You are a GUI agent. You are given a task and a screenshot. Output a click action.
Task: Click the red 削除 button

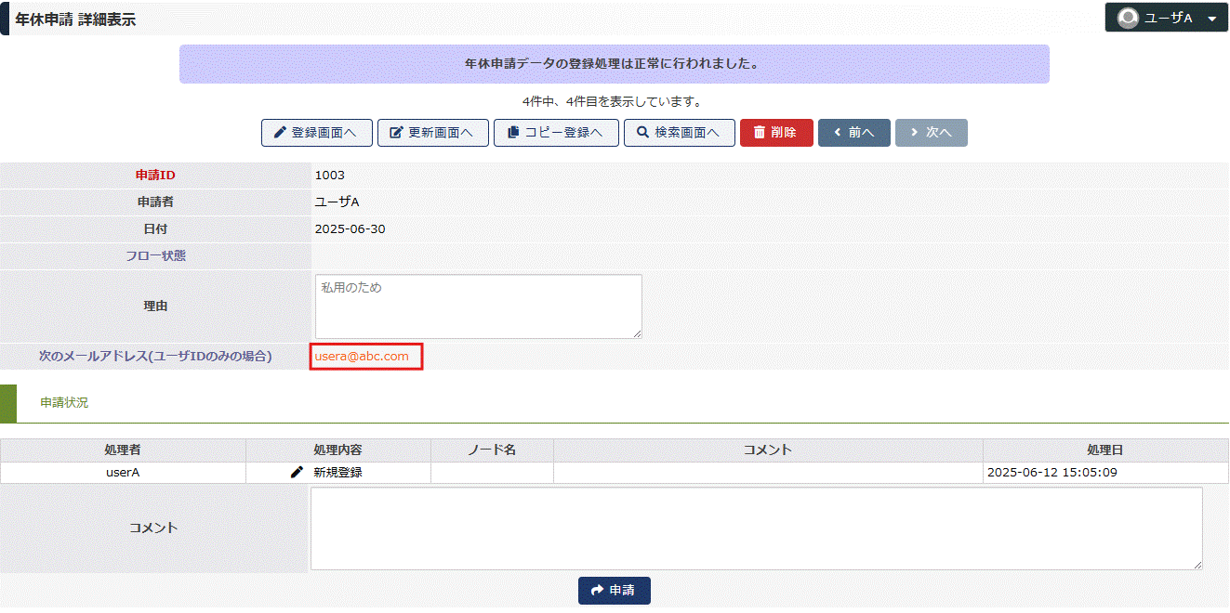click(776, 133)
